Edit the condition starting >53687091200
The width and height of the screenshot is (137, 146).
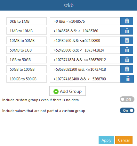point(85,69)
